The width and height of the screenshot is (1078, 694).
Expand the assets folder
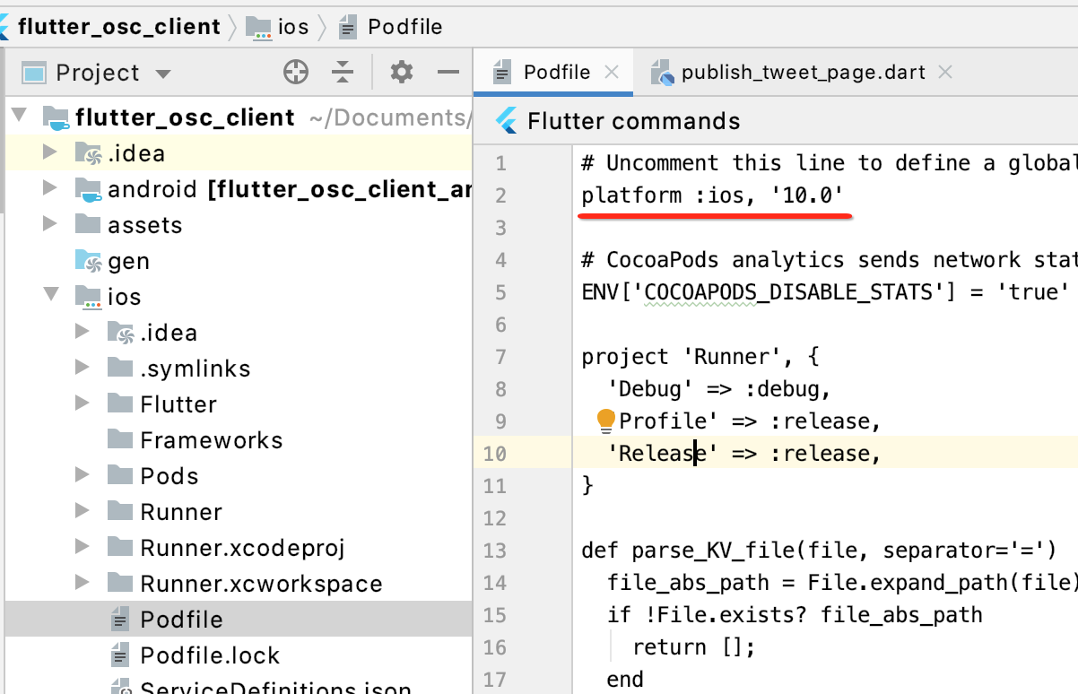[50, 224]
